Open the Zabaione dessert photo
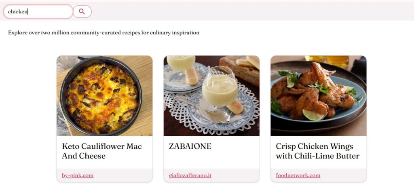Viewport: 414px width, 186px height. [211, 96]
